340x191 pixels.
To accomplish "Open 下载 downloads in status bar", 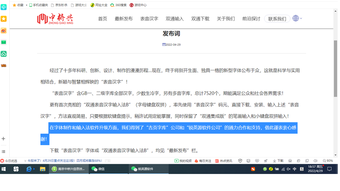I will coord(278,161).
